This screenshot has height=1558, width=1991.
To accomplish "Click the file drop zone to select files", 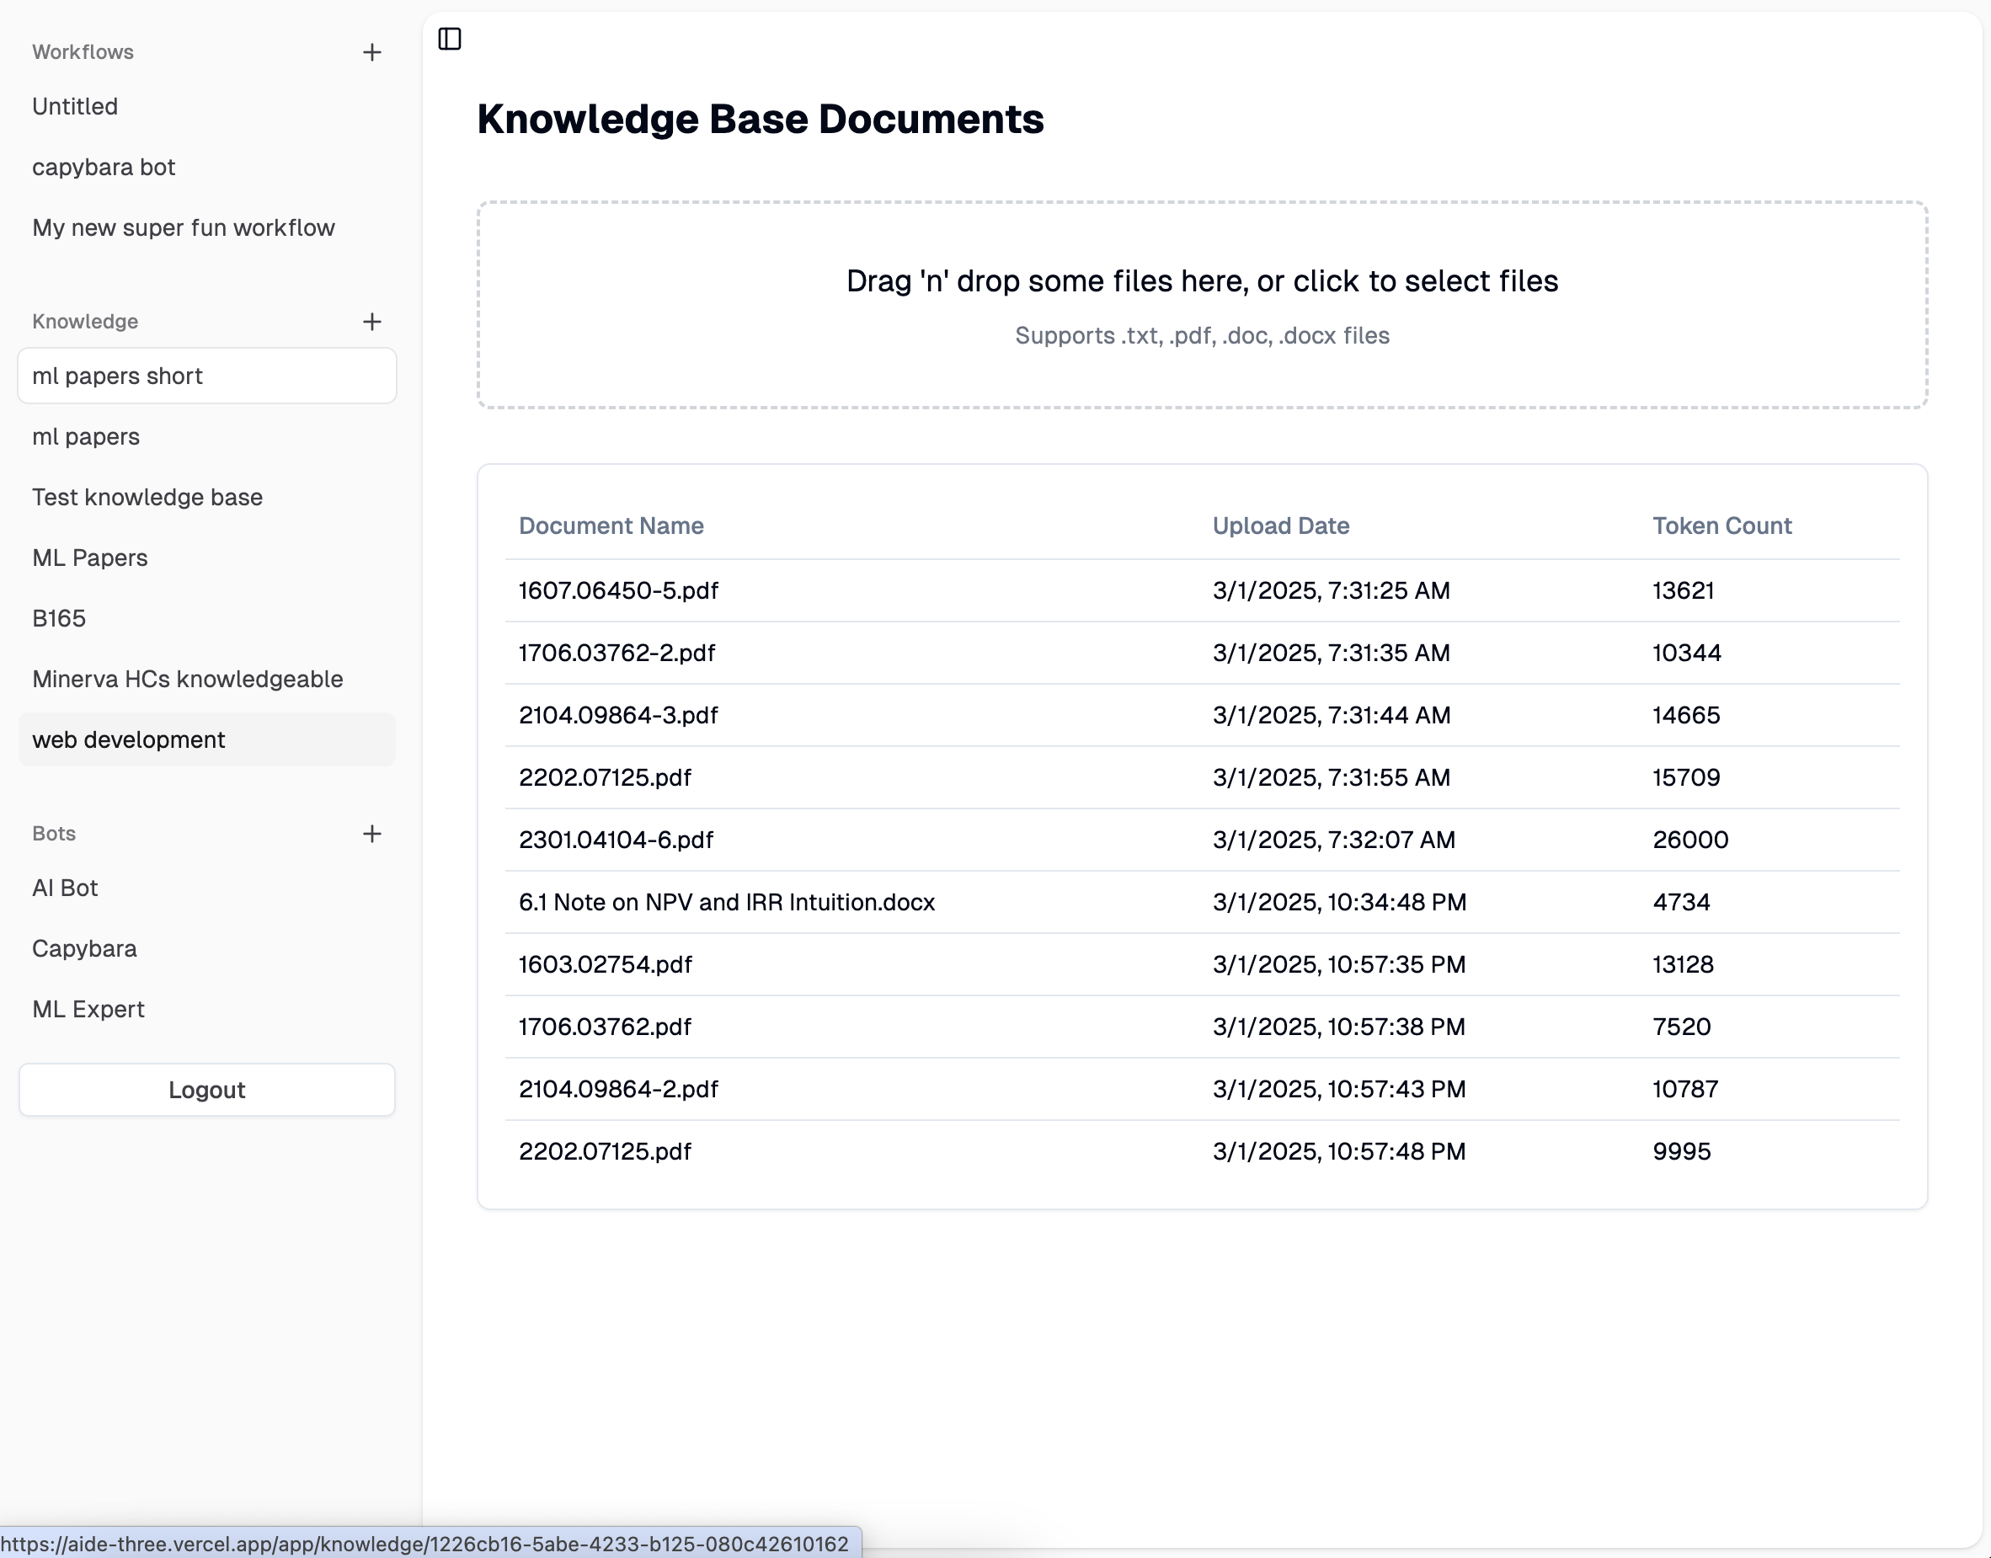I will (x=1201, y=305).
